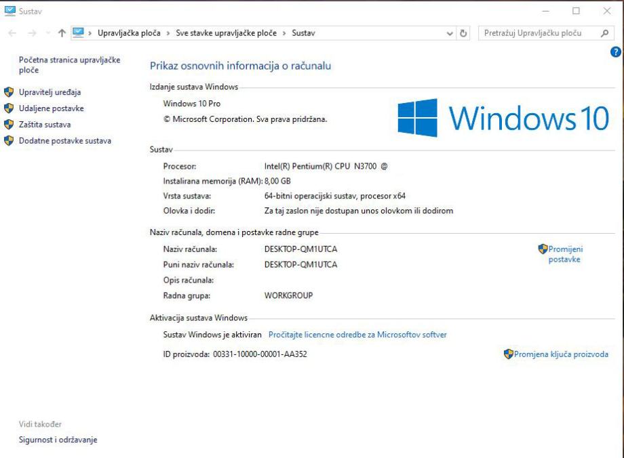Select the heading Prikaz osnovnih informacija o računalu
The height and width of the screenshot is (458, 624).
pos(240,66)
